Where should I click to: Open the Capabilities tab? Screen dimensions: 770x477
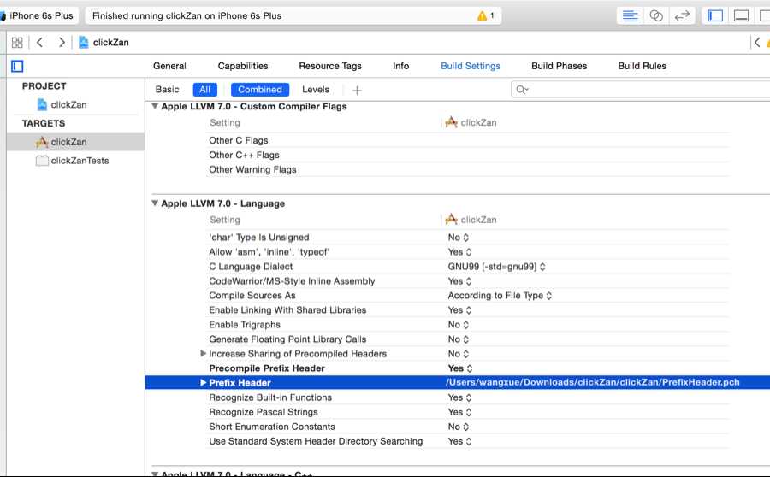(243, 66)
